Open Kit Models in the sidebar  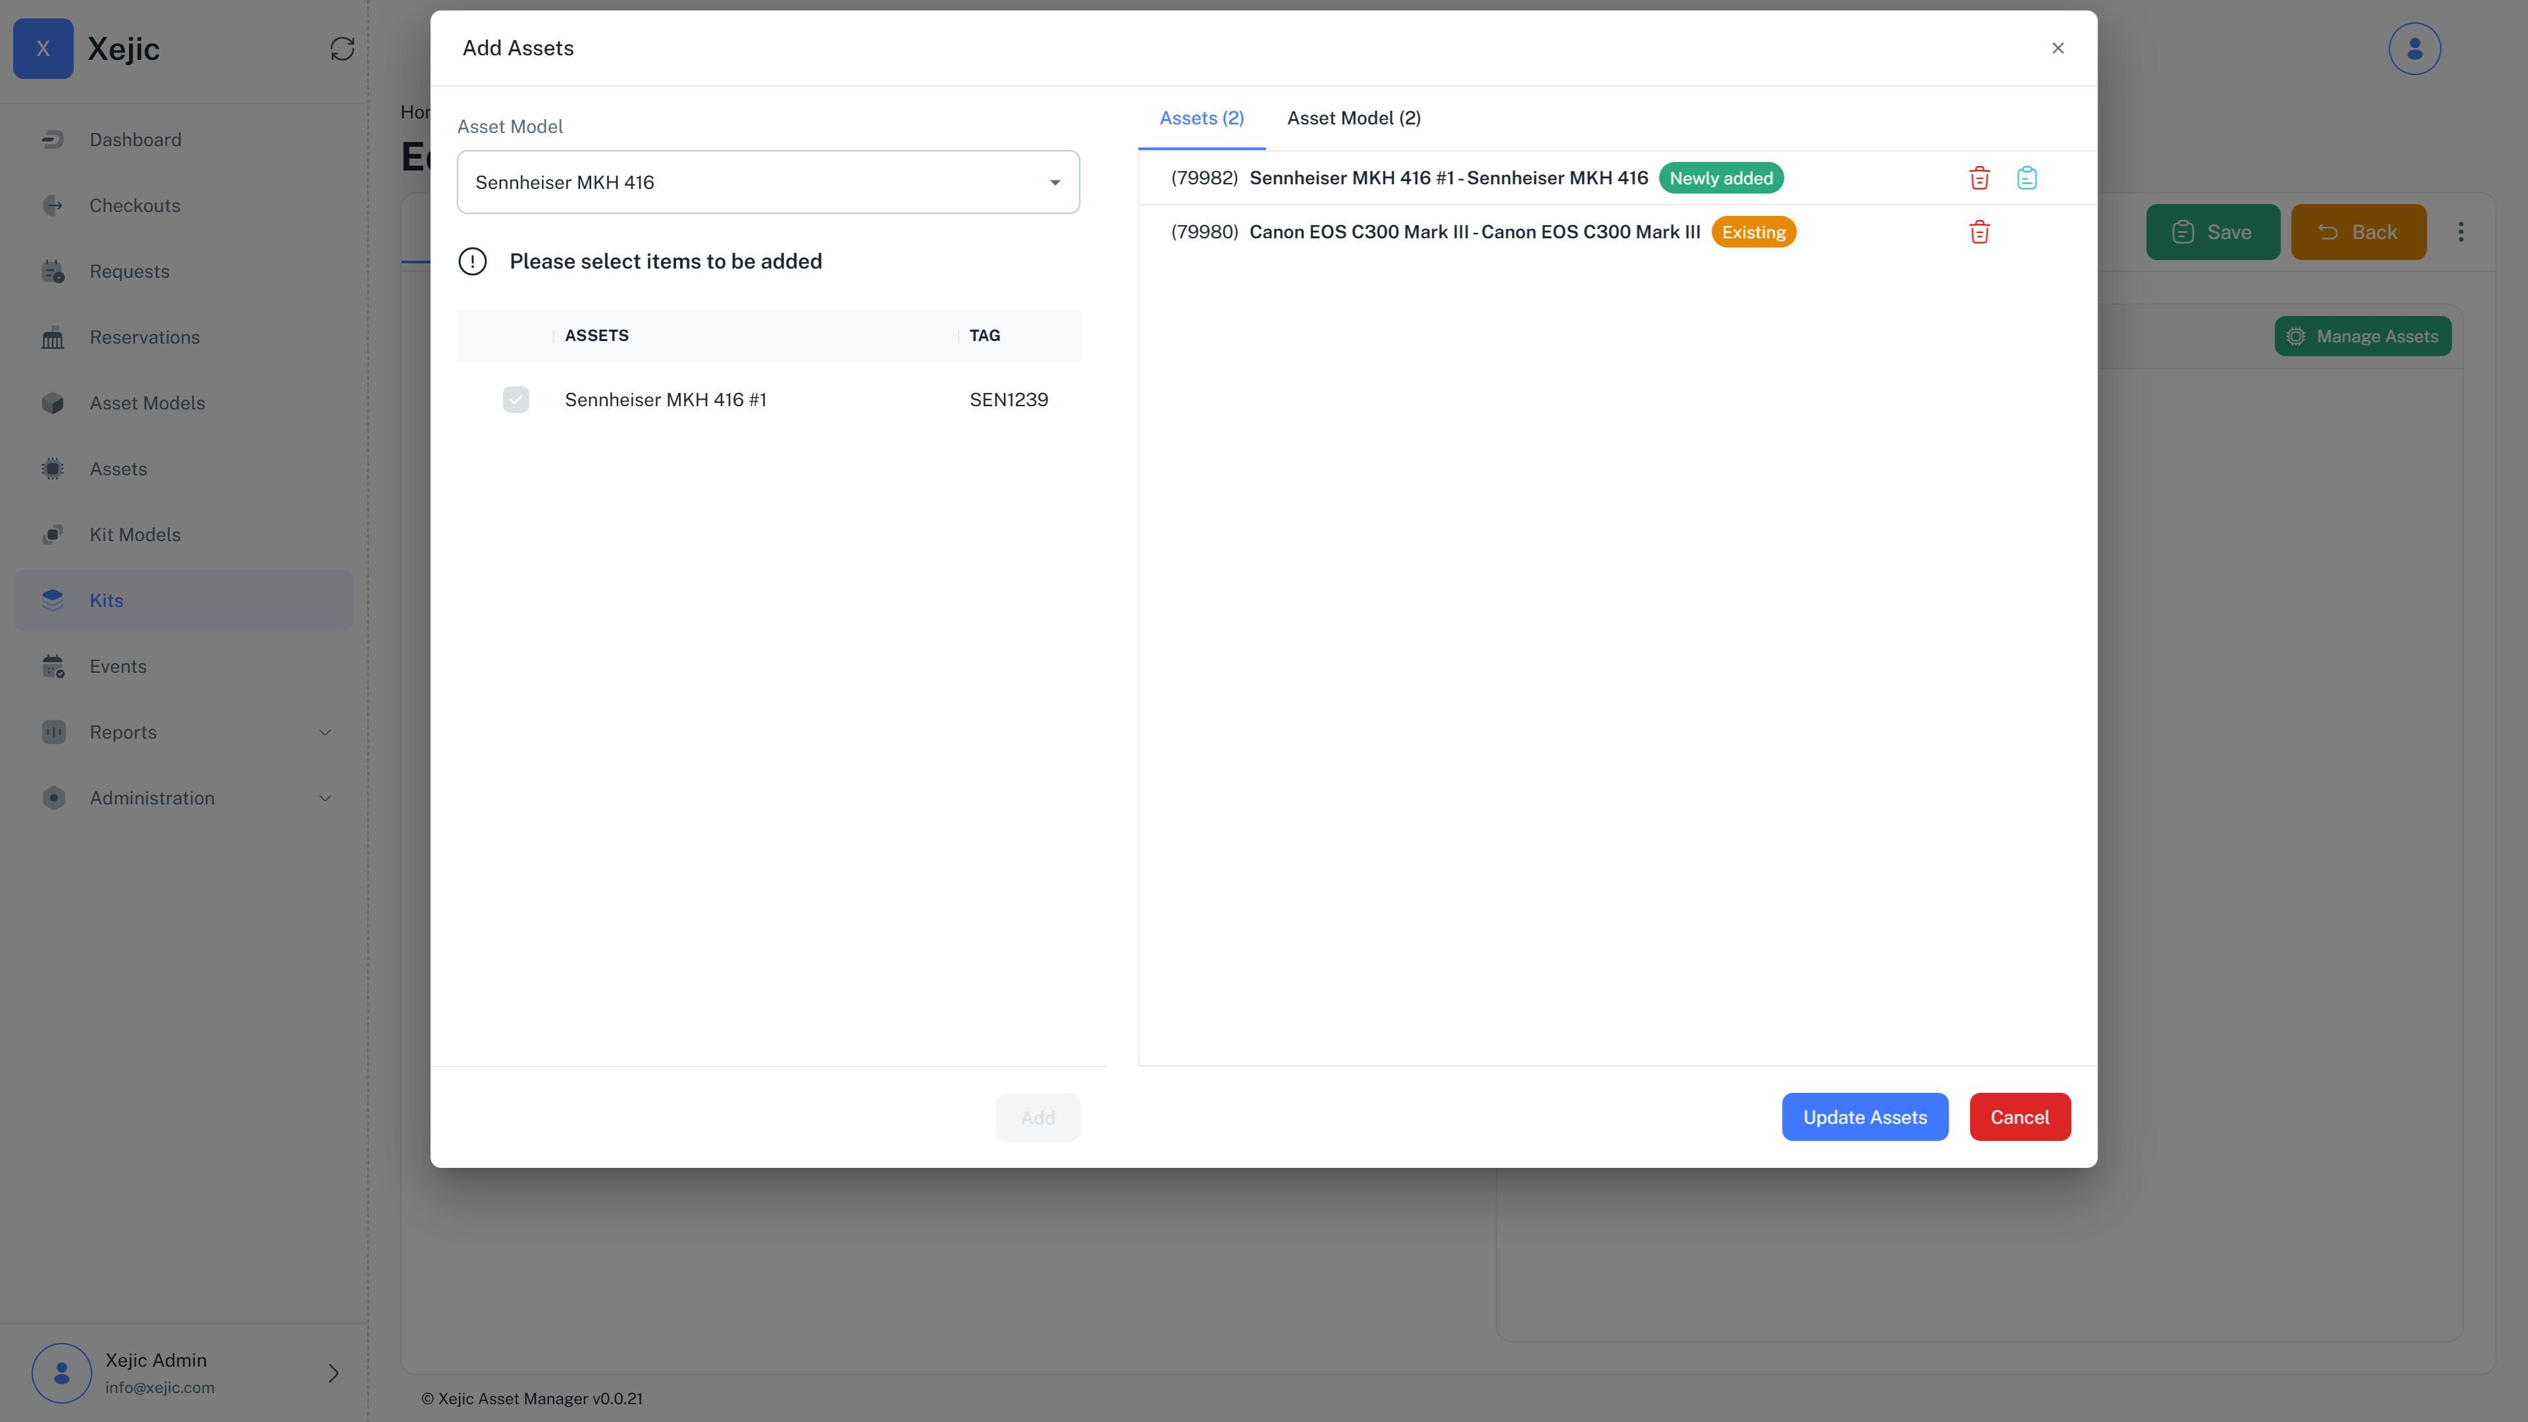tap(184, 534)
